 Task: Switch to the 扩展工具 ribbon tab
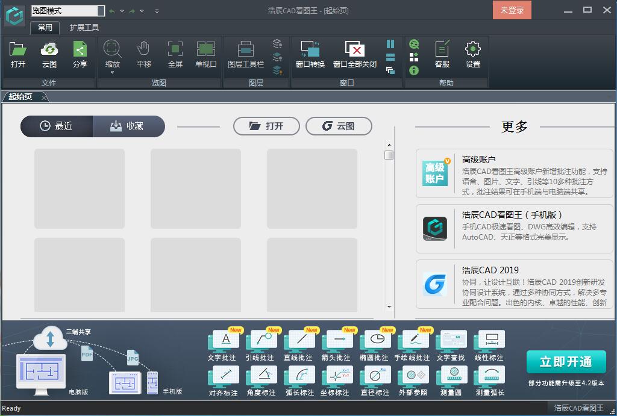(x=83, y=28)
